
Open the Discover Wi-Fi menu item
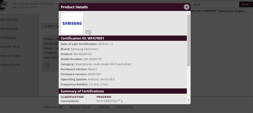click(x=9, y=47)
